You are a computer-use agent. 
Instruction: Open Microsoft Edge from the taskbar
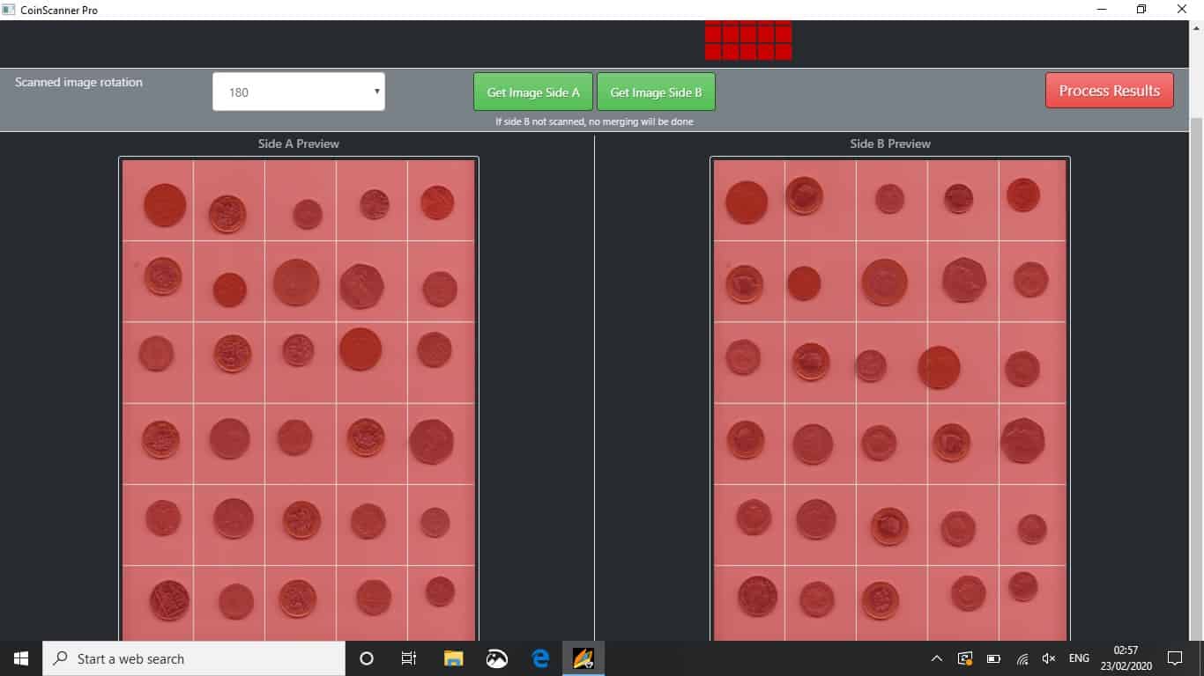point(540,658)
